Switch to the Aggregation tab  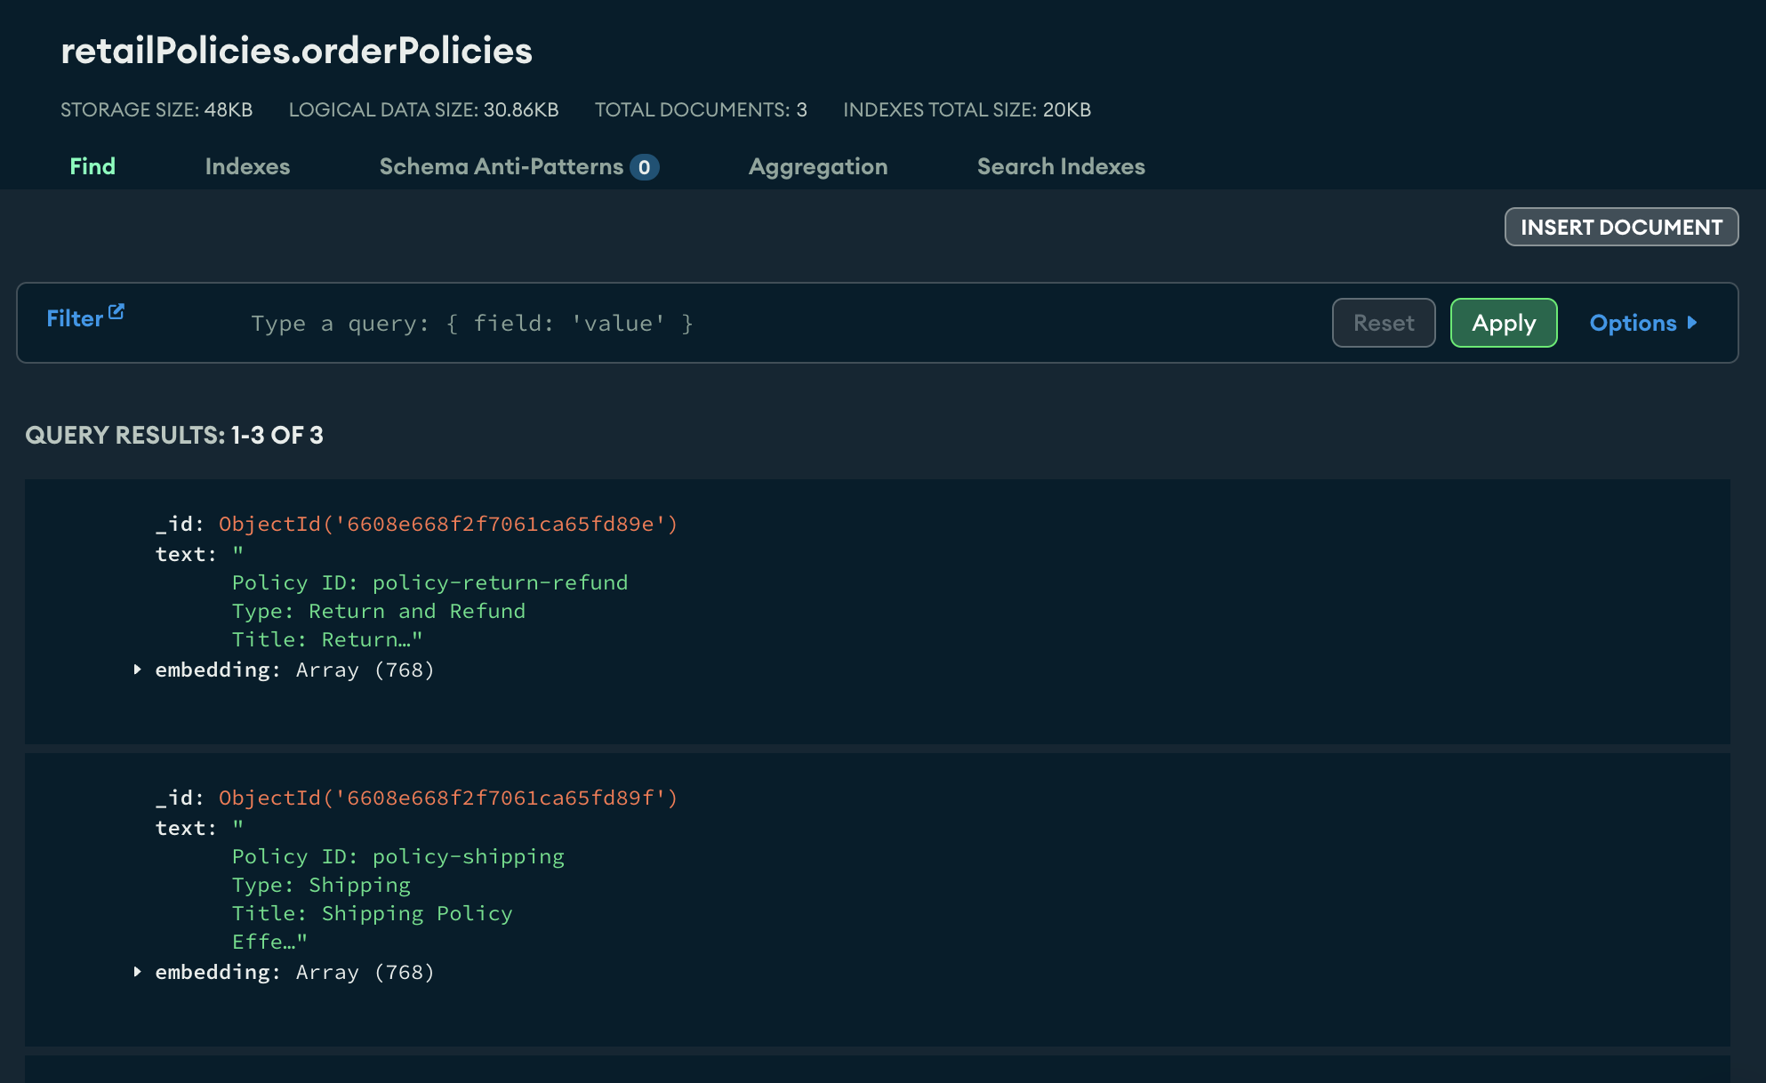[818, 166]
